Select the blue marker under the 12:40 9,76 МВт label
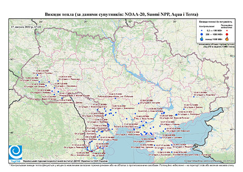This screenshot has height=172, width=243. point(115,99)
